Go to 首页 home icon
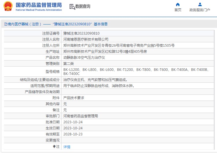 [178, 5]
